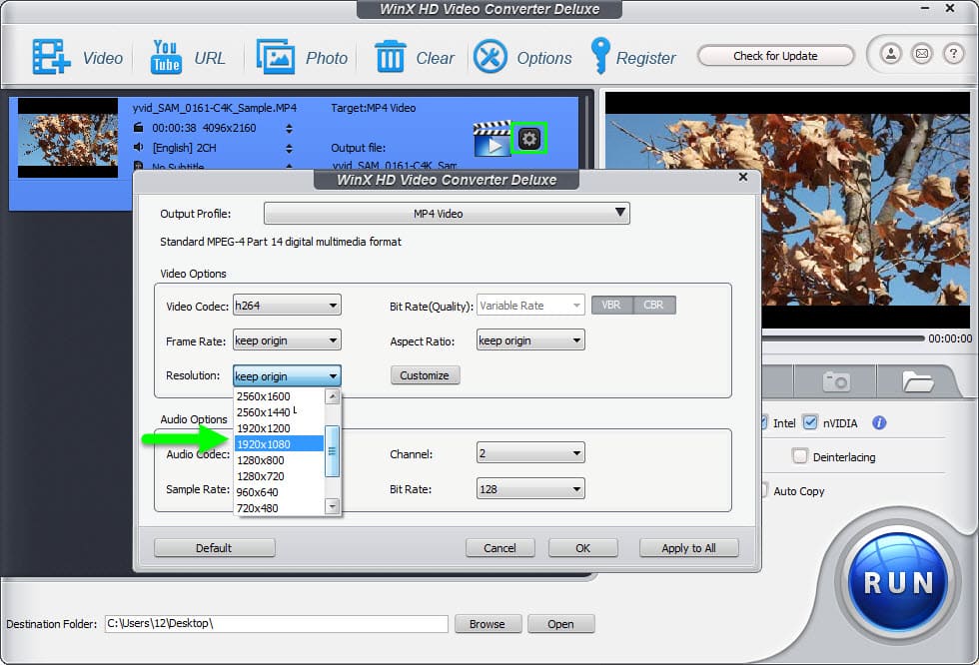Viewport: 979px width, 665px height.
Task: Select 720x480 resolution
Action: pos(279,508)
